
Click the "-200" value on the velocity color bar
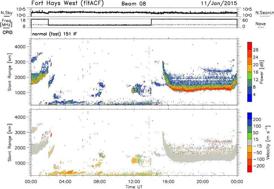point(259,166)
